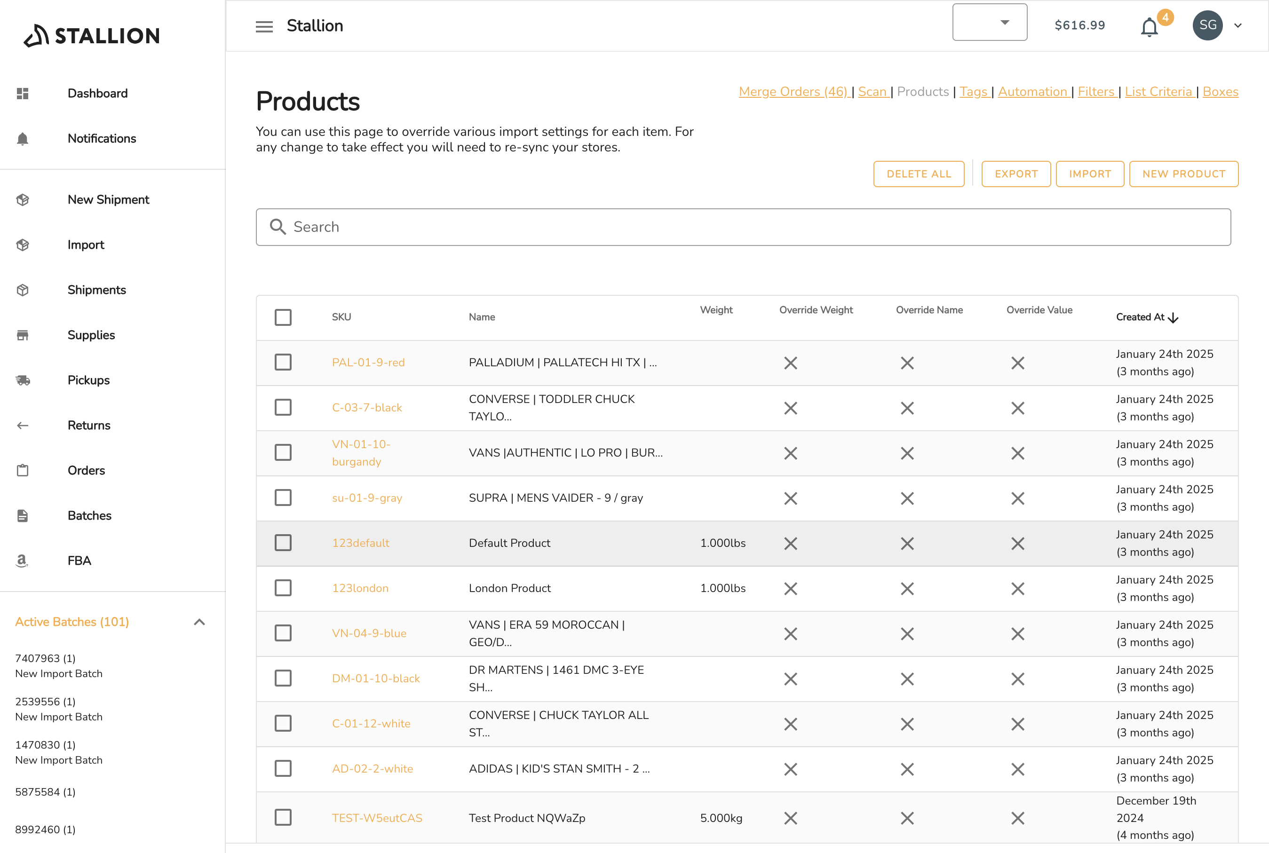This screenshot has width=1269, height=853.
Task: Click the EXPORT button
Action: coord(1016,174)
